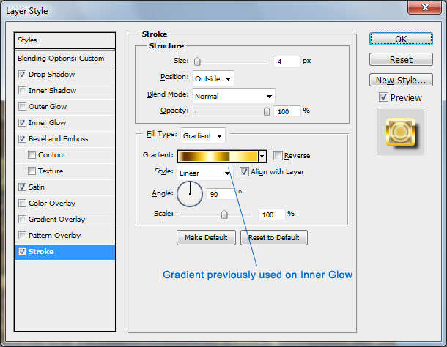This screenshot has width=447, height=347.
Task: Click the Angle value field
Action: click(x=221, y=194)
